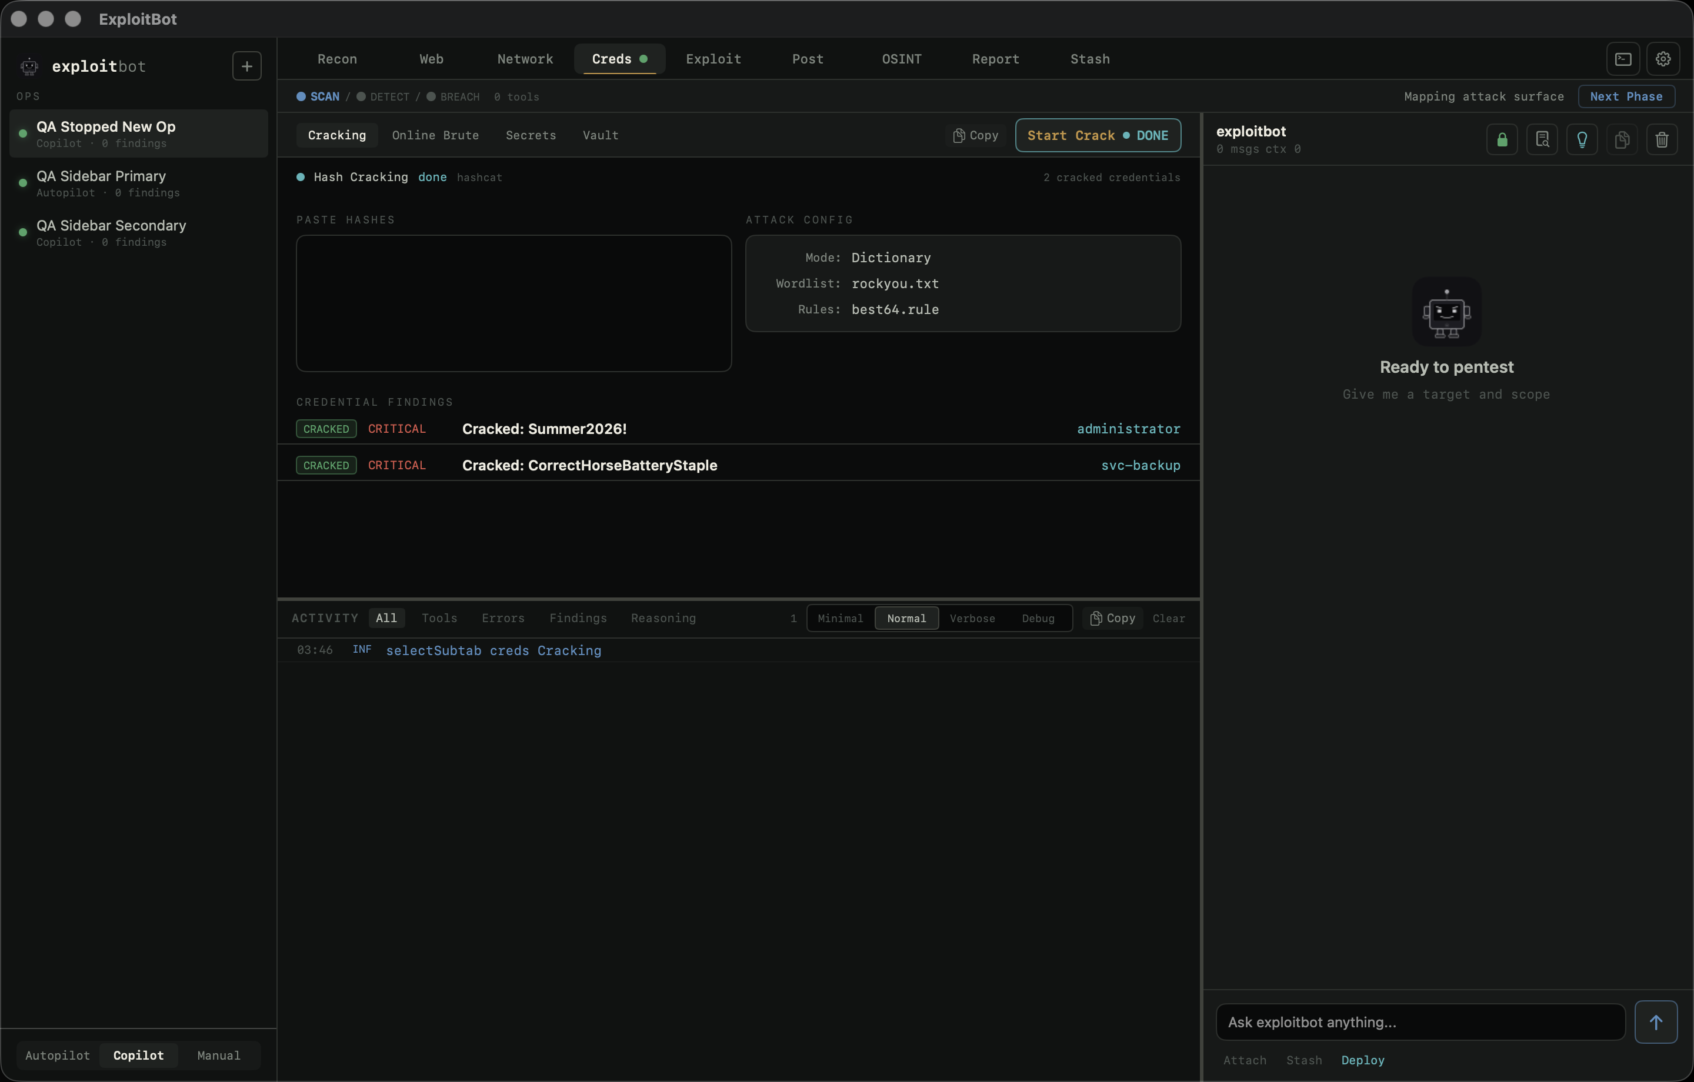Click the exploitbot robot logo in sidebar
The image size is (1694, 1082).
[29, 67]
